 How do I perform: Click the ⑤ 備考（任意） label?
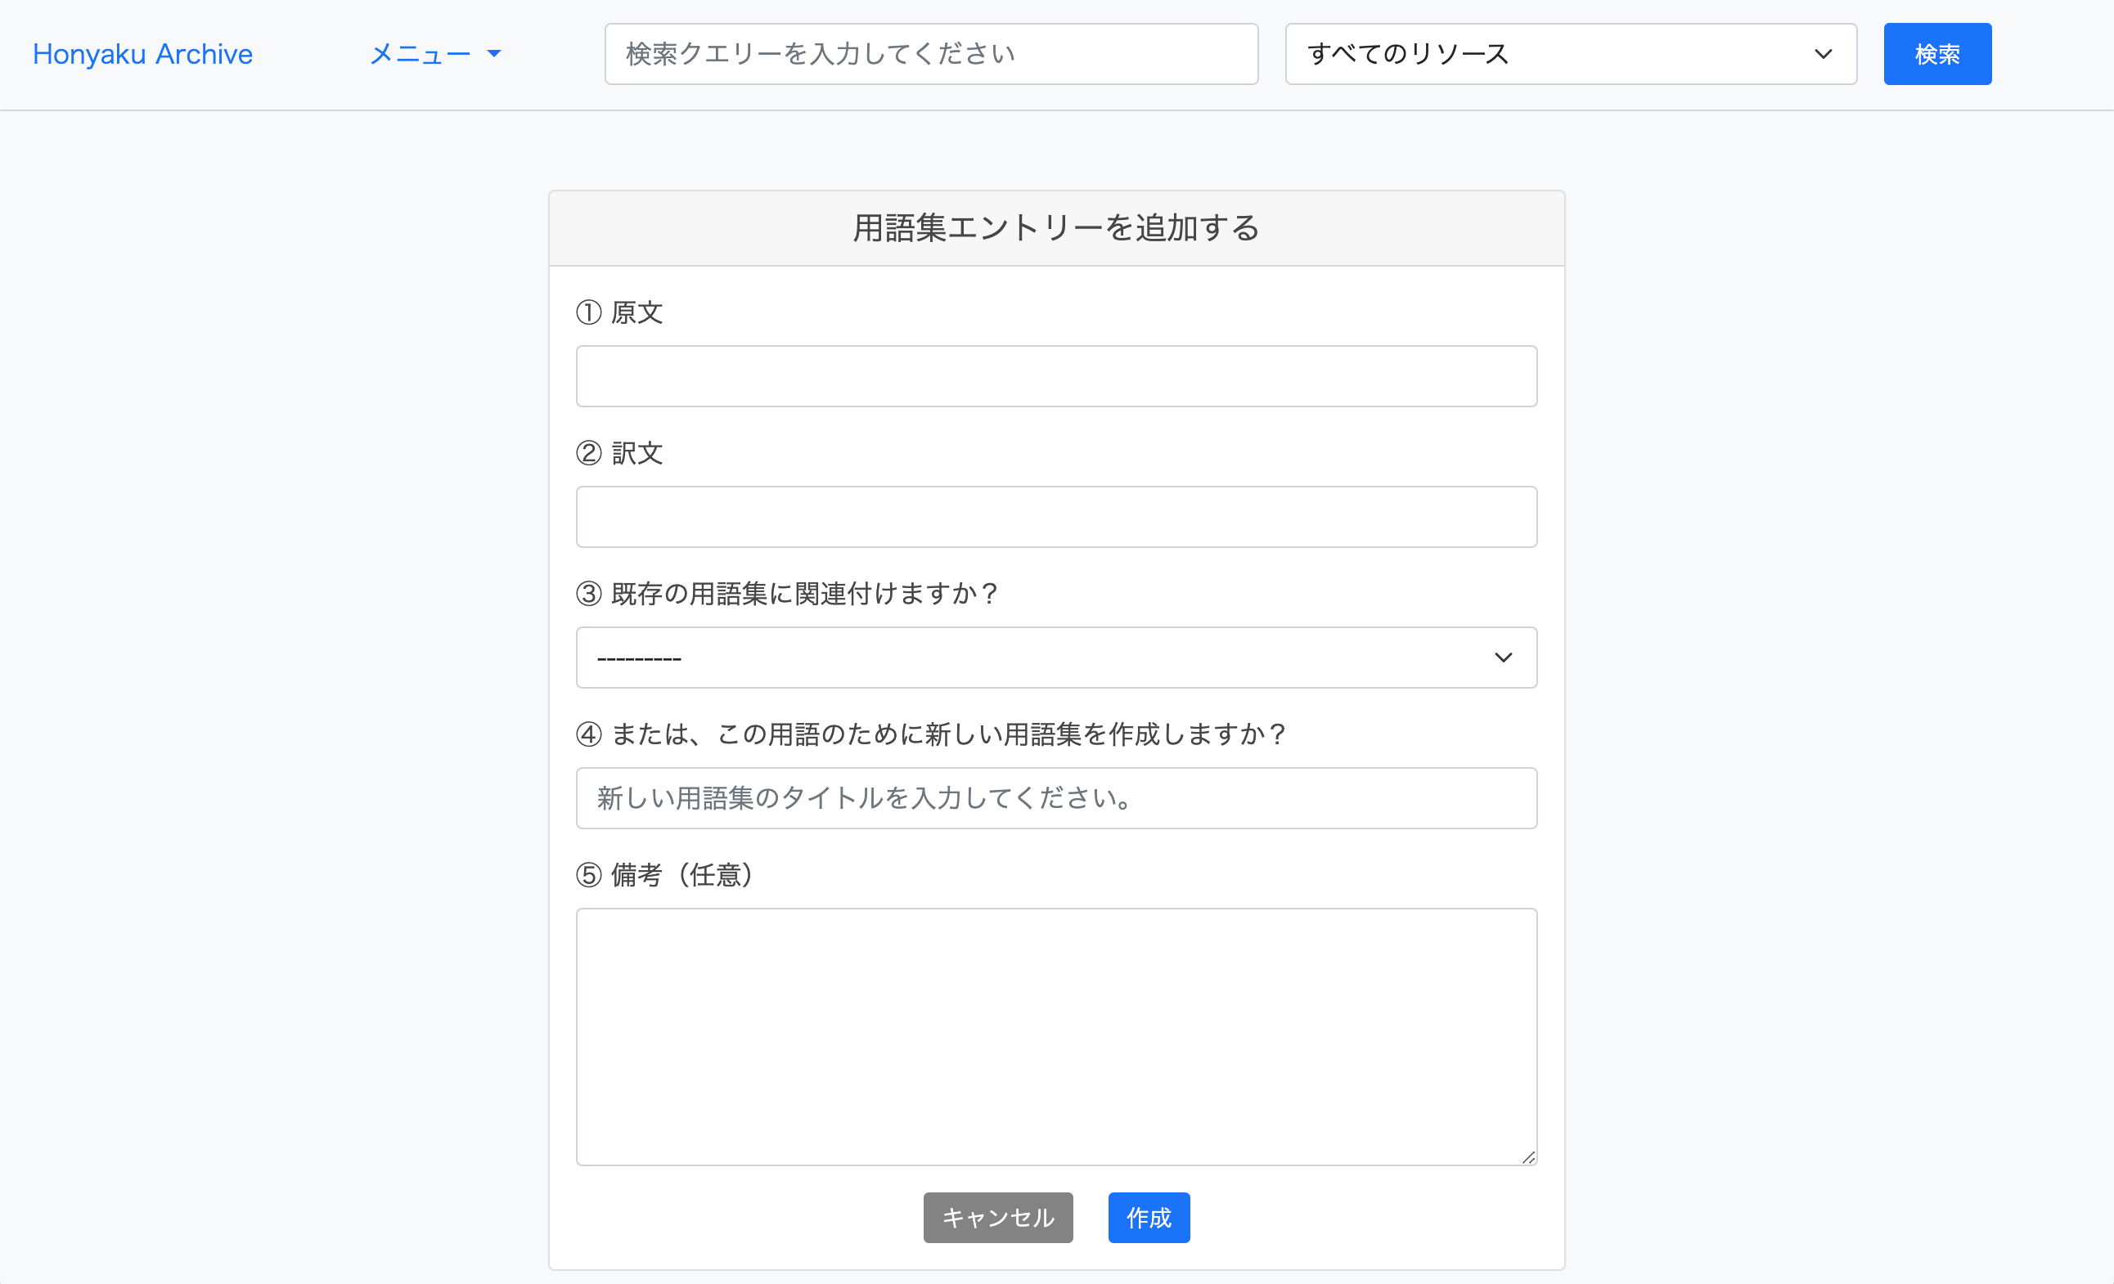click(665, 875)
